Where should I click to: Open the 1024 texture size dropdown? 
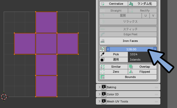point(142,54)
